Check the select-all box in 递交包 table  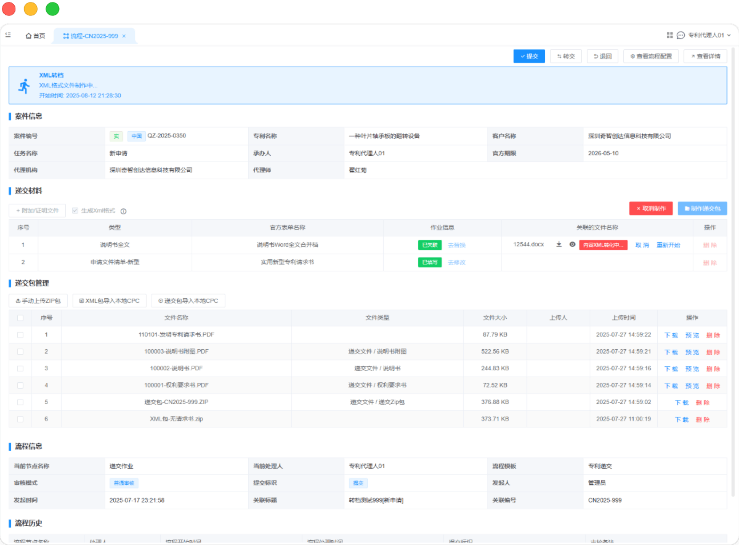pos(20,318)
